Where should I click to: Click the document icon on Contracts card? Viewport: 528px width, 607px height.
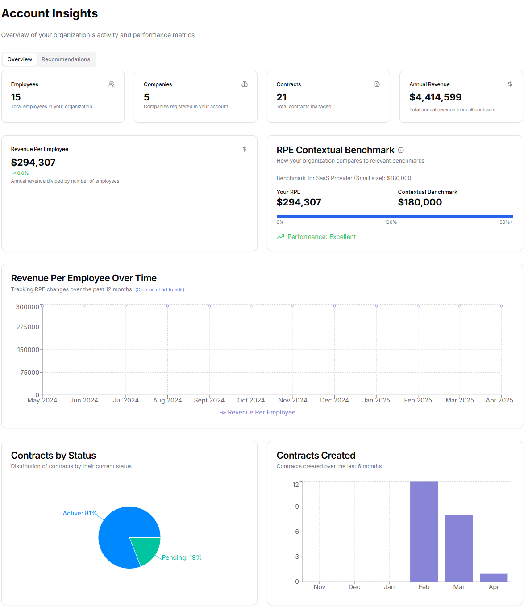click(377, 84)
